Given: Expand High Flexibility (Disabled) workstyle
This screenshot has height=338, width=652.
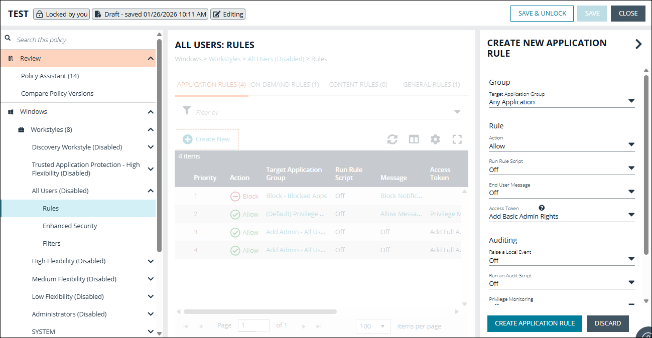Looking at the screenshot, I should (150, 261).
